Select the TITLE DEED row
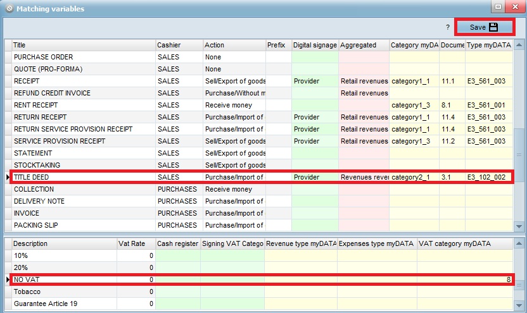This screenshot has width=527, height=313. [x=82, y=178]
